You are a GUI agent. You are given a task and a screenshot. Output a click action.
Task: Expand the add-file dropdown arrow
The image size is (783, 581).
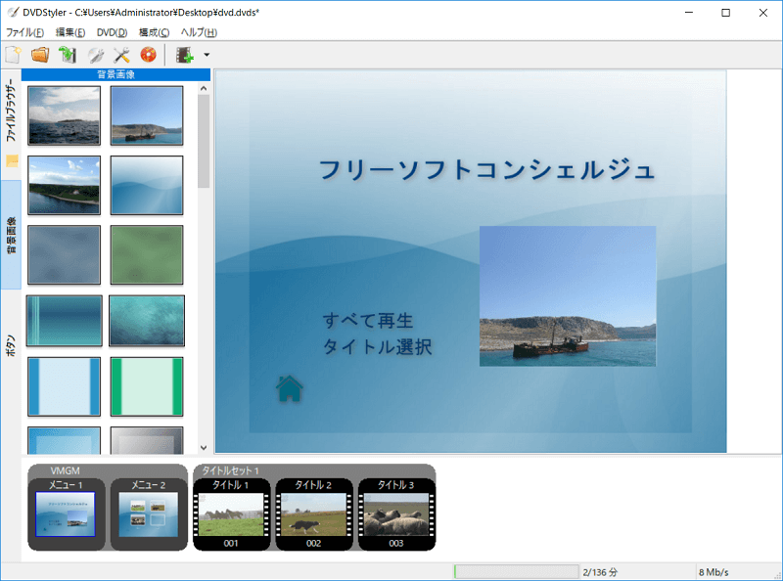click(206, 55)
